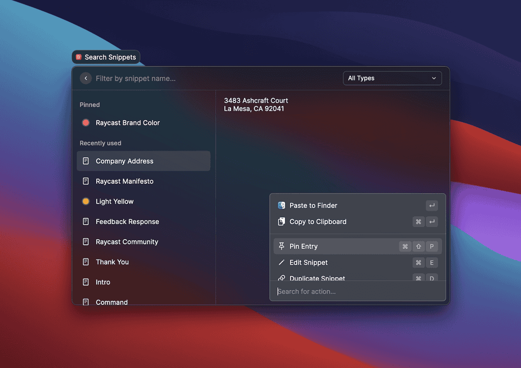Click the return key hint for Paste to Finder
The height and width of the screenshot is (368, 521).
(x=431, y=206)
